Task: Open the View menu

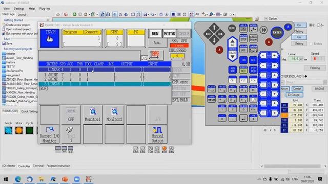Action: tap(7, 9)
